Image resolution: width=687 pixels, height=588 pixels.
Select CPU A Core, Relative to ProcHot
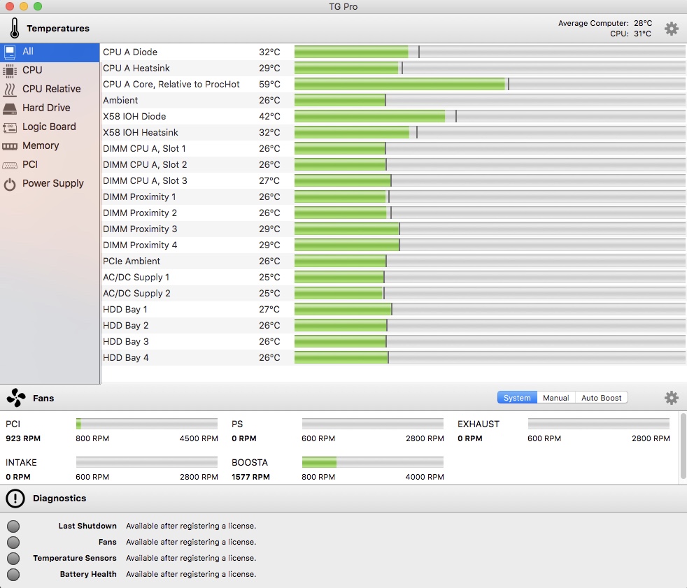[x=393, y=84]
